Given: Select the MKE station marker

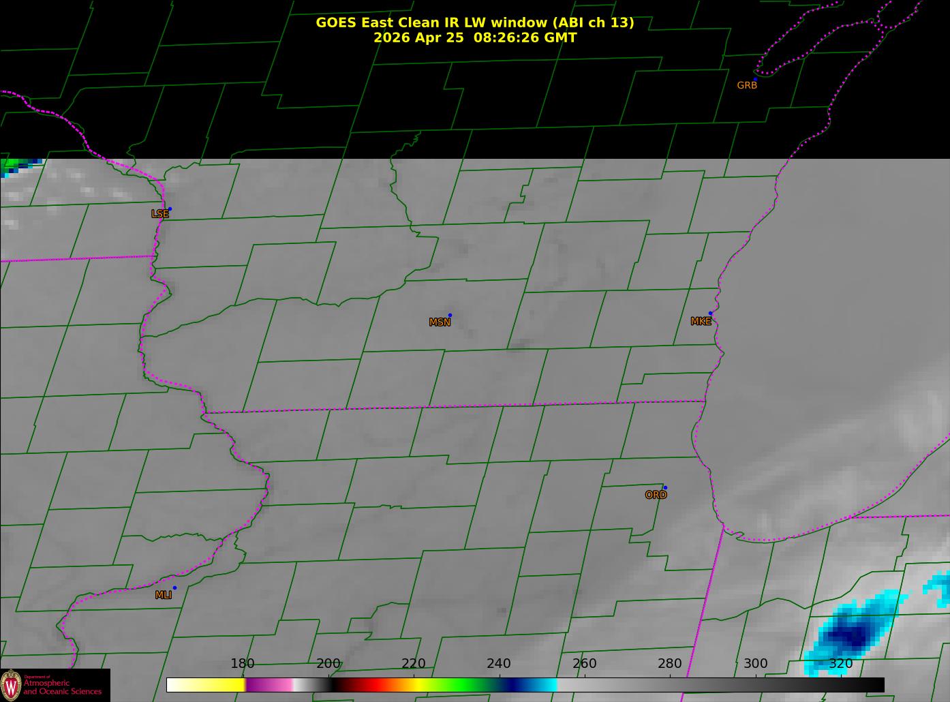Looking at the screenshot, I should [710, 314].
